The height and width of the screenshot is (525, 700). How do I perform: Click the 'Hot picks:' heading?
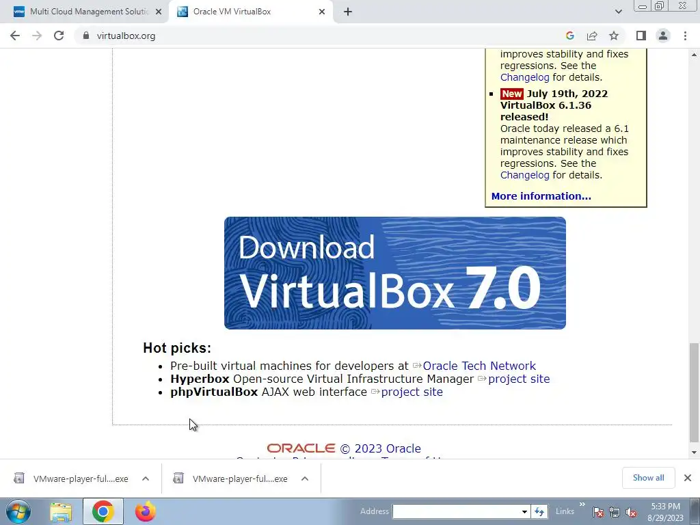click(177, 348)
